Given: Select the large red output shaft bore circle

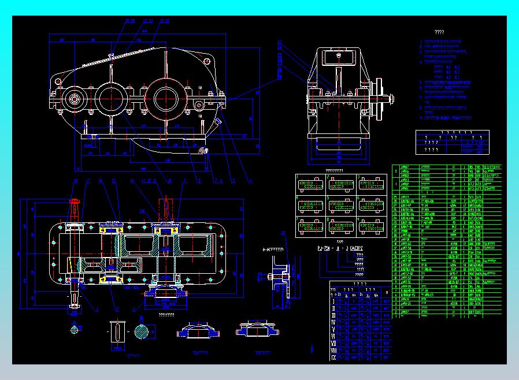Looking at the screenshot, I should click(165, 99).
